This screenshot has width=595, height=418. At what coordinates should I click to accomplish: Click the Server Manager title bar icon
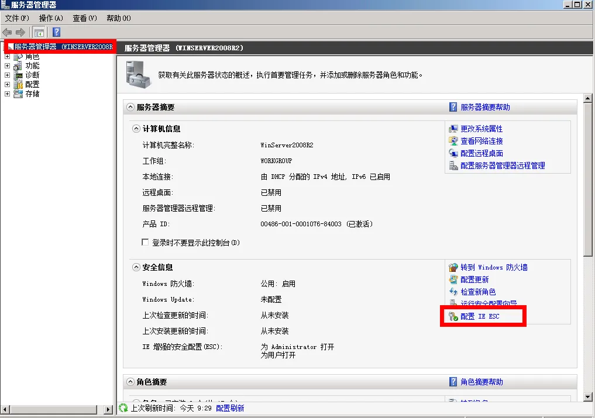coord(5,5)
